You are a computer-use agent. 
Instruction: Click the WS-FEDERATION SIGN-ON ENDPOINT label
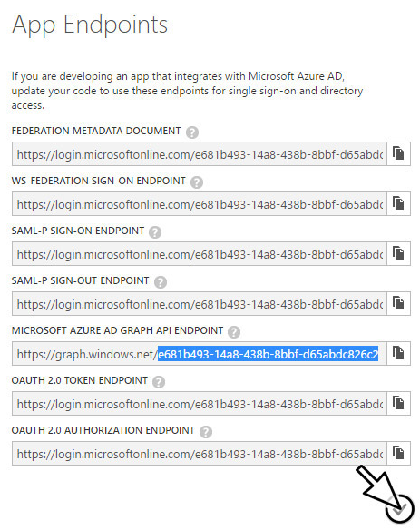coord(98,181)
